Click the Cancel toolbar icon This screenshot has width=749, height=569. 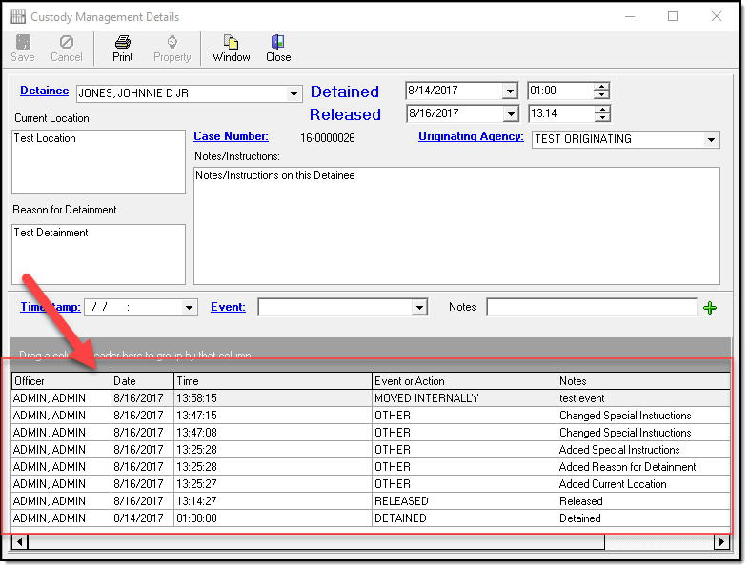pos(66,43)
